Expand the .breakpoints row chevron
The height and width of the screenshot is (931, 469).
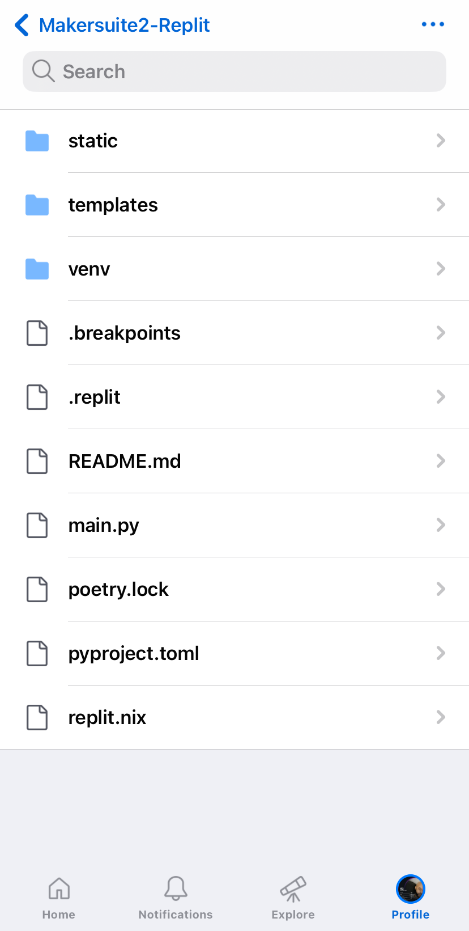[x=441, y=333]
